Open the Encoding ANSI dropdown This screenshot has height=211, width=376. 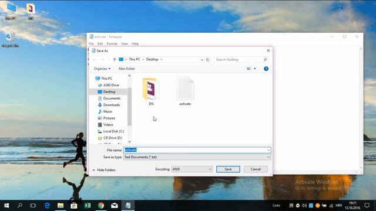(x=192, y=169)
